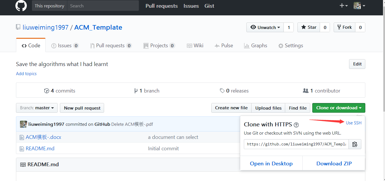The image size is (385, 181).
Task: Open the user avatar menu
Action: (359, 6)
